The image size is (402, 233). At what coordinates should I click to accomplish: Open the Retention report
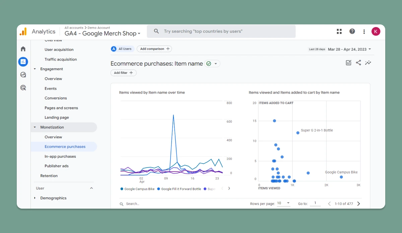[x=49, y=176]
